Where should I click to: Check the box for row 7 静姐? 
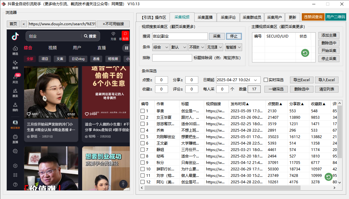pyautogui.click(x=142, y=149)
